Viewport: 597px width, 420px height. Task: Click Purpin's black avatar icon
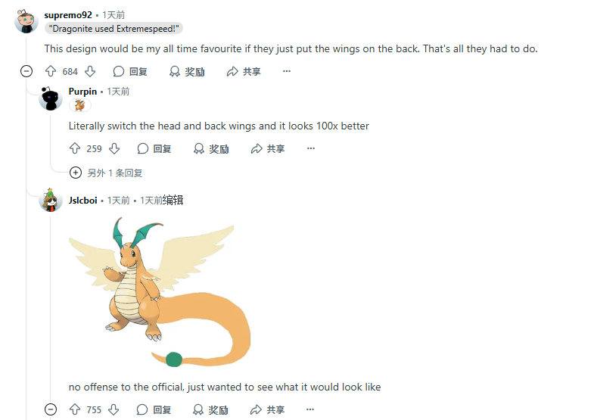51,98
